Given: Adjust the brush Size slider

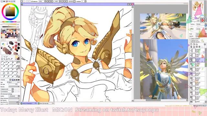Looking at the screenshot, I should tap(14, 82).
